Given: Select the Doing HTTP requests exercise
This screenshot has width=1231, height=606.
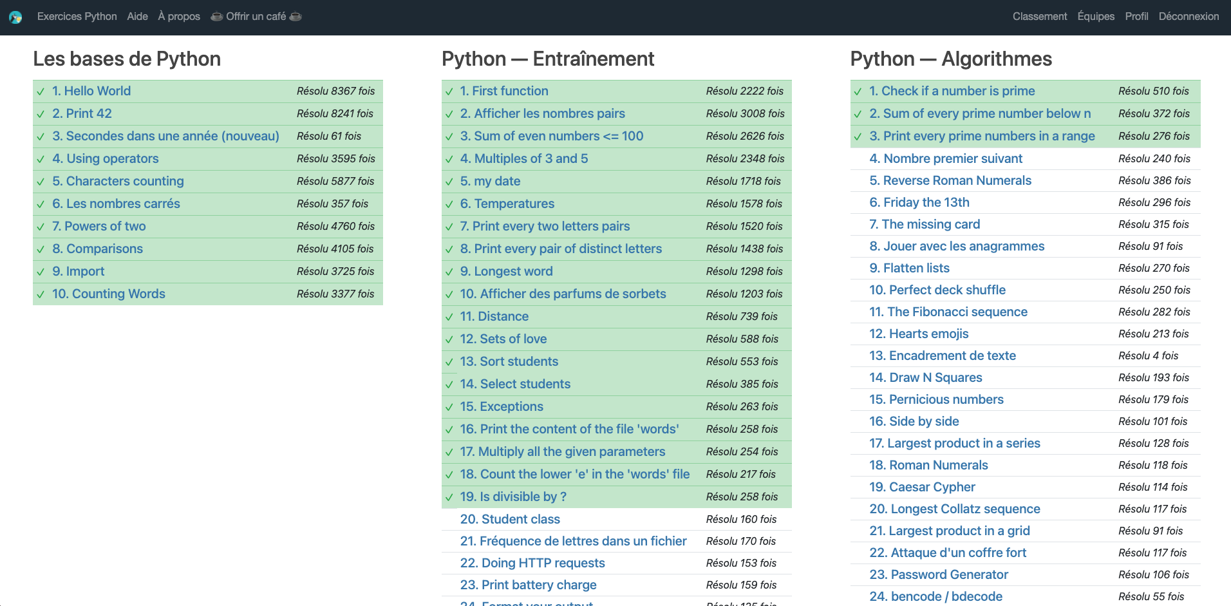Looking at the screenshot, I should click(x=532, y=563).
